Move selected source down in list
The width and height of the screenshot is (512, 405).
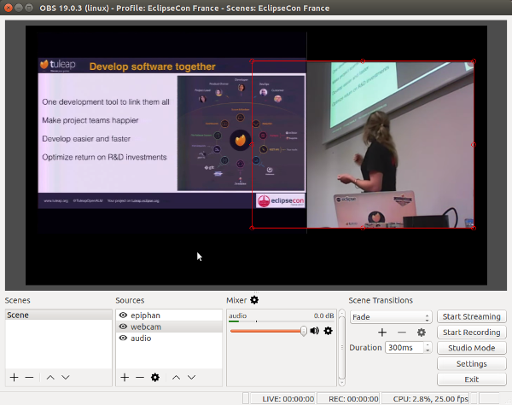191,377
